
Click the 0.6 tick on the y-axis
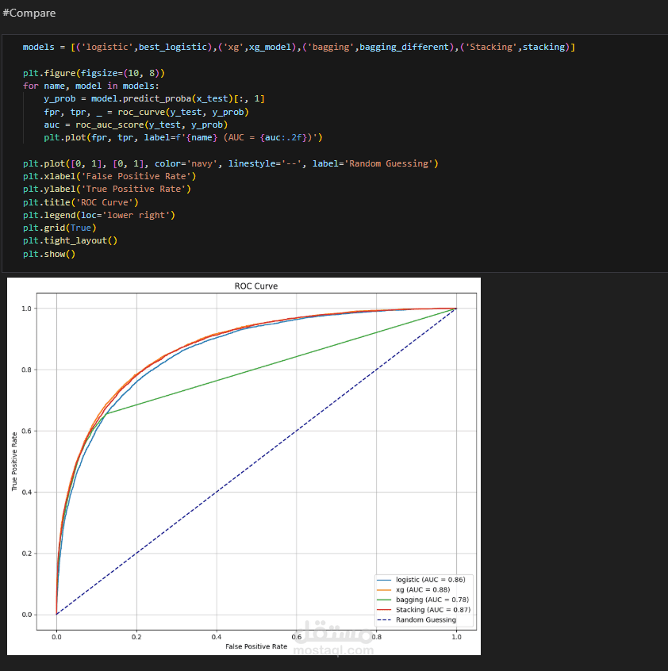(26, 431)
